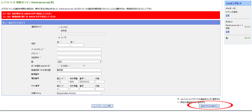Viewport: 252px width, 112px height.
Task: Click the phone 番号 field containing 22221111
Action: 87,82
